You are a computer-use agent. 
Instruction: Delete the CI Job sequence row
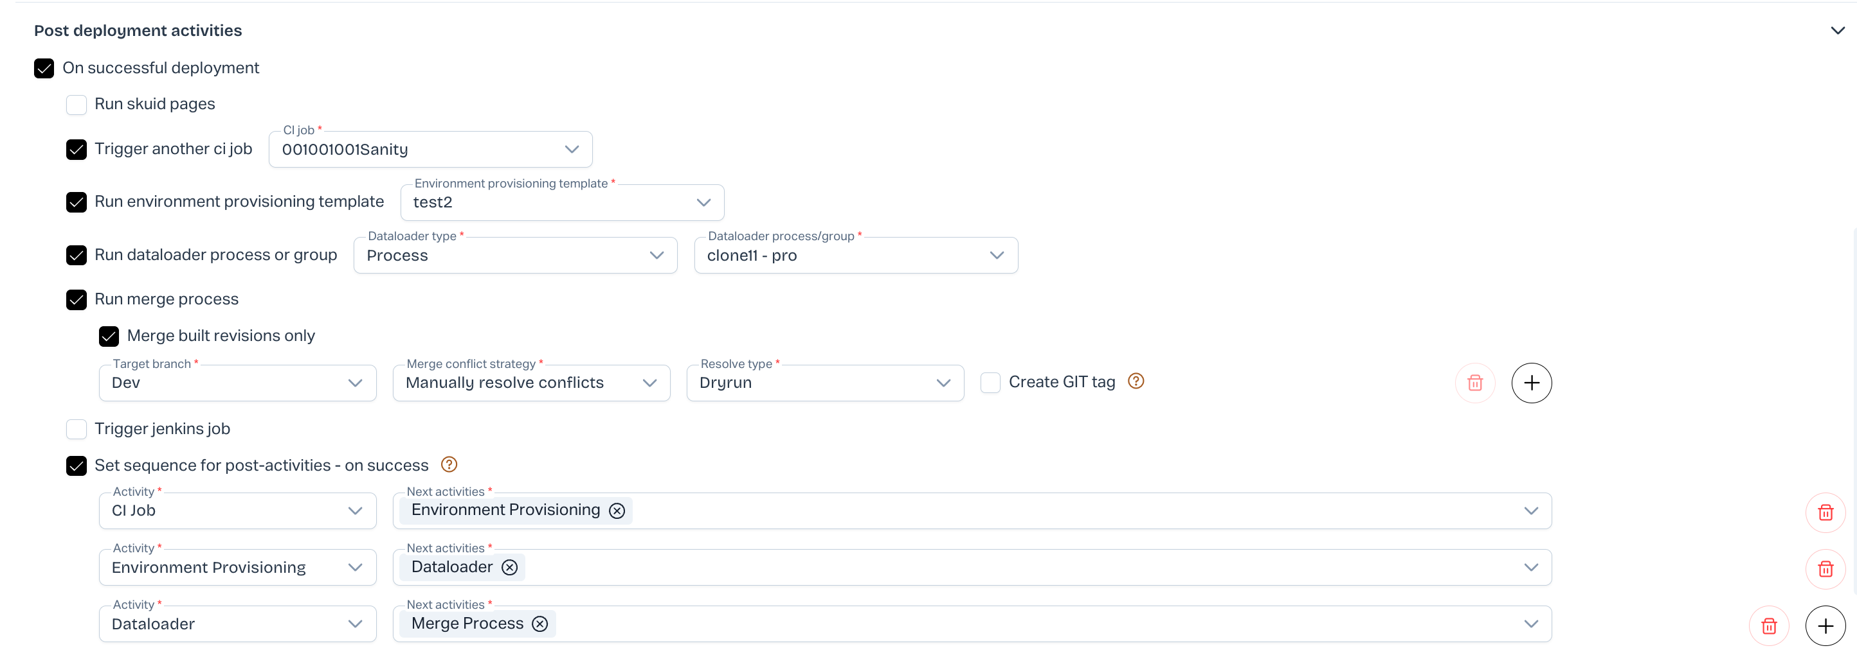(1825, 512)
